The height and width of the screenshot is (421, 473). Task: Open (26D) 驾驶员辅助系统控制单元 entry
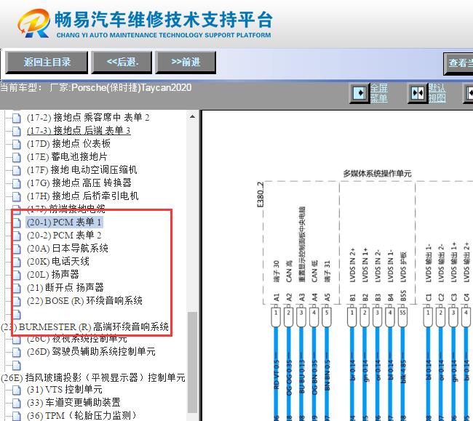click(91, 352)
